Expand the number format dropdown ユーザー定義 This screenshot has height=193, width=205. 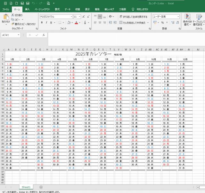(178, 16)
